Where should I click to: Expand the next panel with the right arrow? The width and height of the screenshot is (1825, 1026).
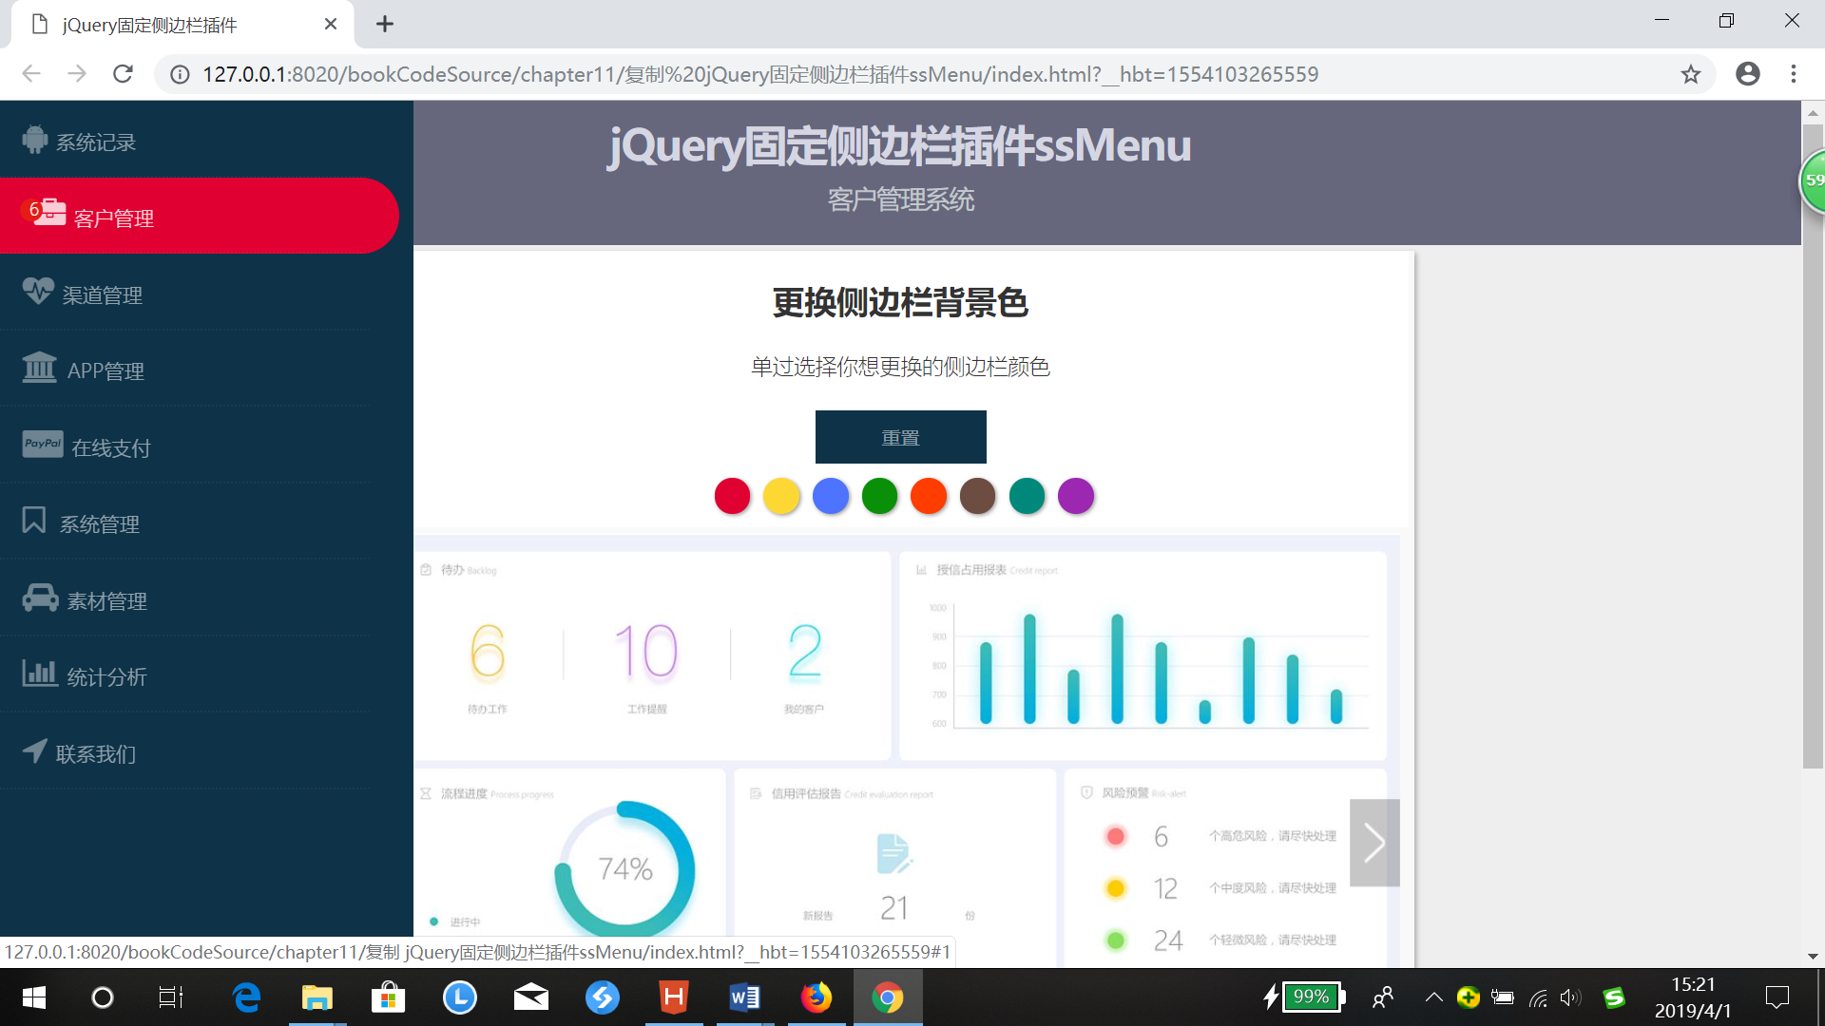coord(1374,842)
